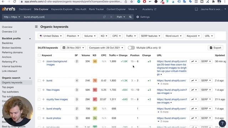
Task: Click Multiple URLs info icon
Action: [160, 48]
